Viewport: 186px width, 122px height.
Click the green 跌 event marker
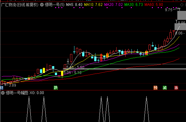coord(55,88)
